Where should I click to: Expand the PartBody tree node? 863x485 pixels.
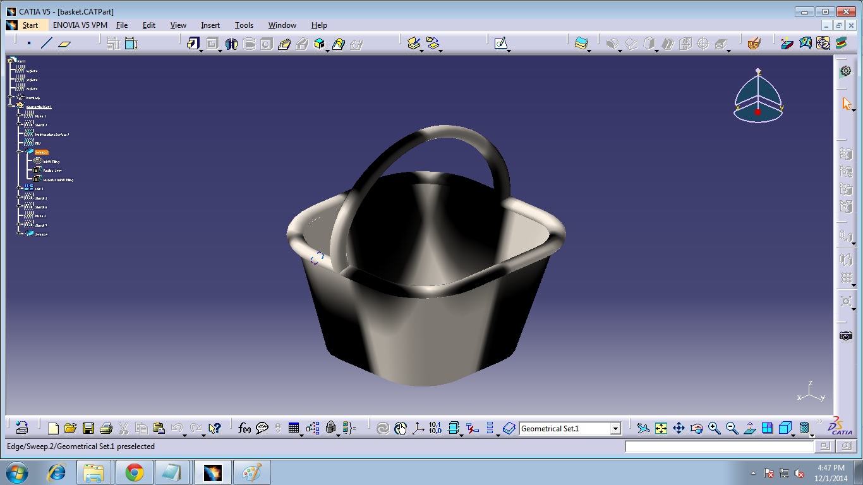11,98
